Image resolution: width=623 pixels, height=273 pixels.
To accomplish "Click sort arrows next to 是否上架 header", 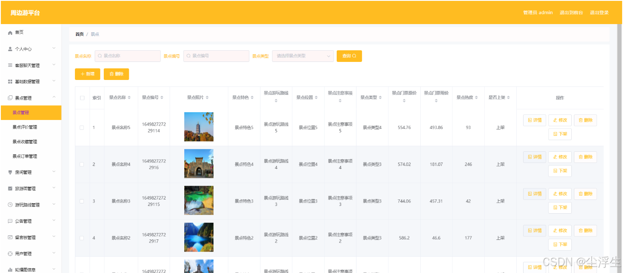I will [508, 98].
